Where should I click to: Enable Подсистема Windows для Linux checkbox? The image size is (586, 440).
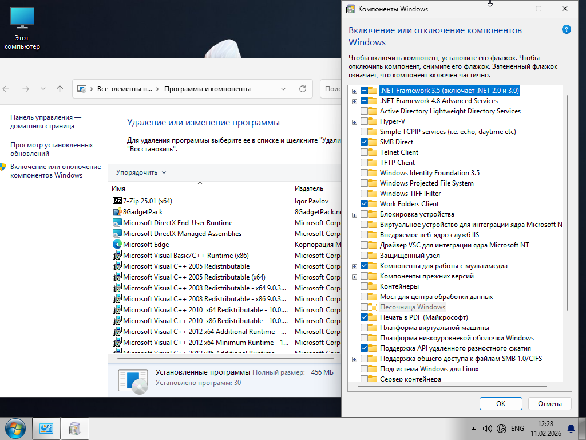click(364, 369)
